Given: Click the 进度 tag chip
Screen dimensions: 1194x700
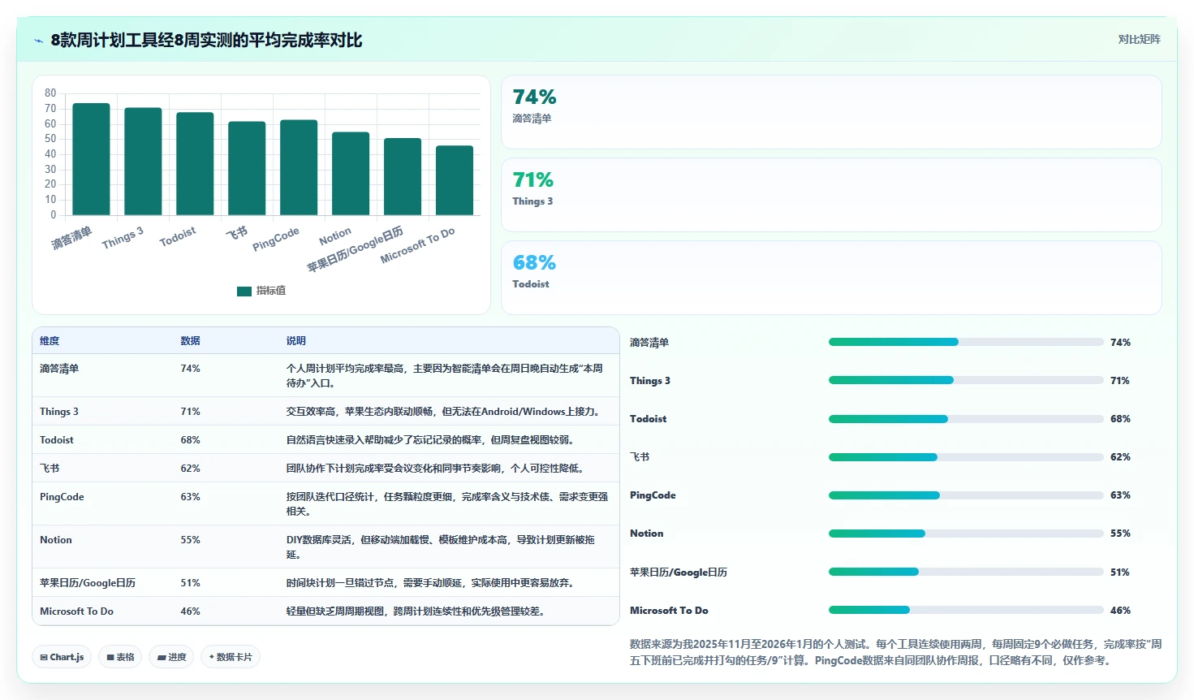Looking at the screenshot, I should pyautogui.click(x=171, y=657).
